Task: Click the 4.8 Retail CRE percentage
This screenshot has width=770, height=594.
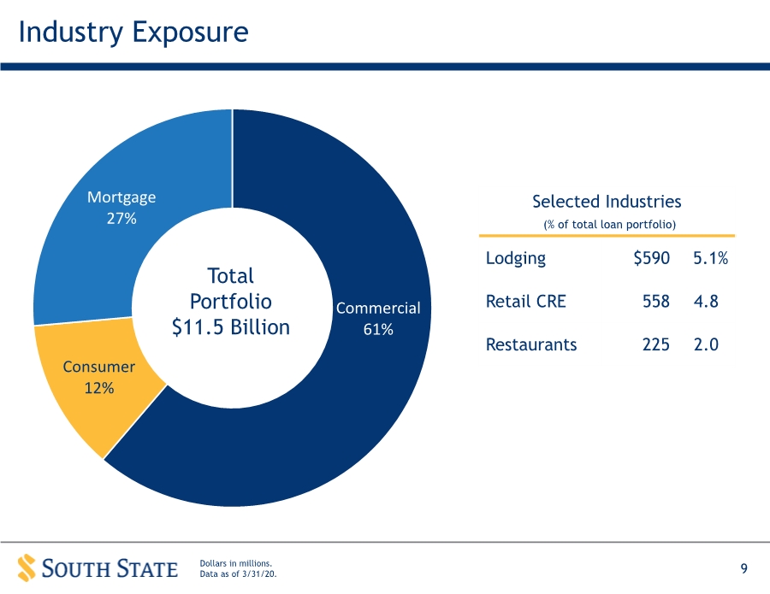Action: (706, 301)
